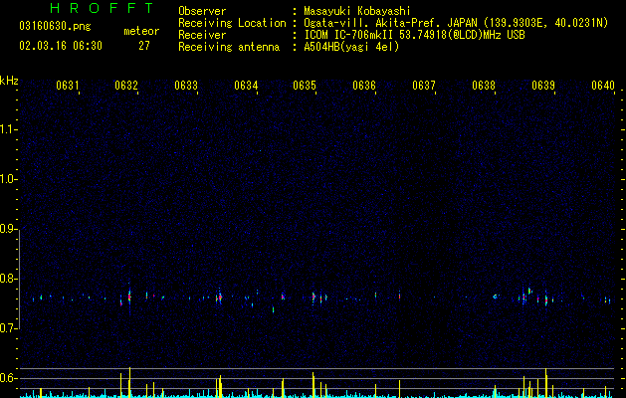
Task: Click the date stamp 02.03.16 06:30
Action: (x=61, y=46)
